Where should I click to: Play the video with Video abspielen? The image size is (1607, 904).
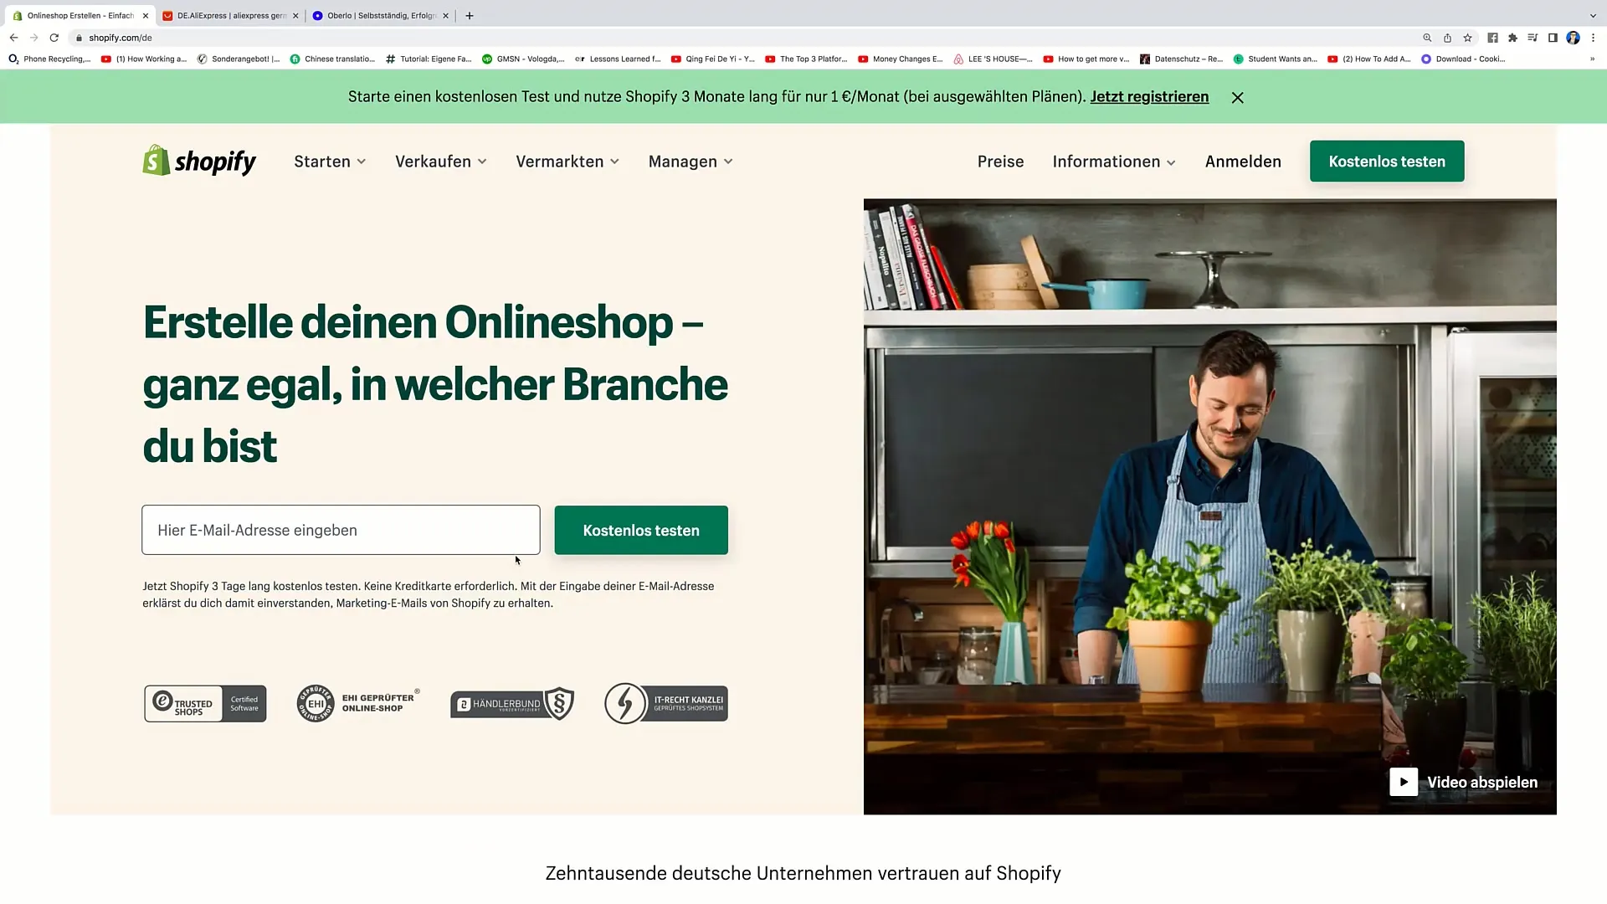(x=1464, y=782)
